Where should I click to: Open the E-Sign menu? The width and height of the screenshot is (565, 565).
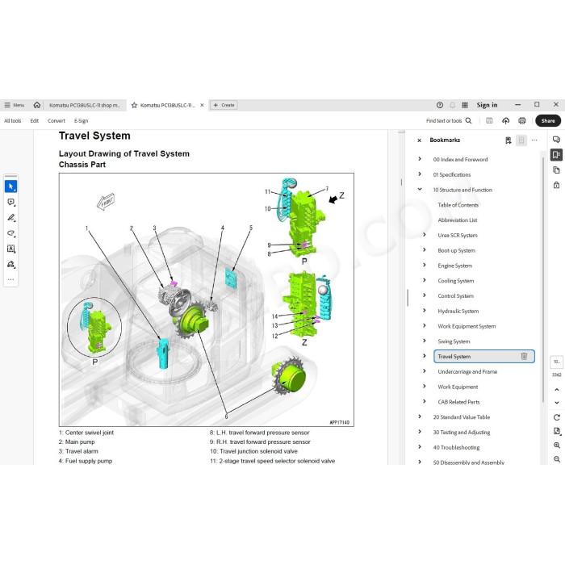point(81,121)
